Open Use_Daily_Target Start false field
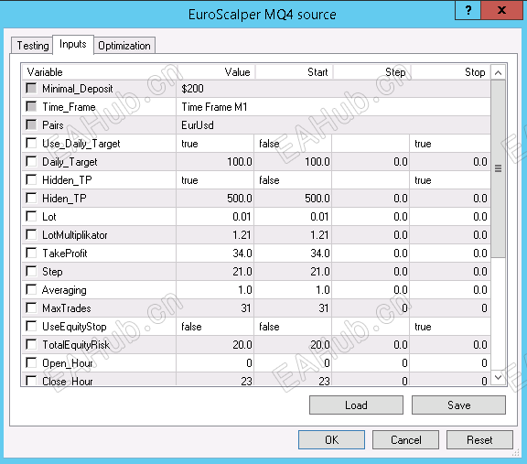Viewport: 527px width, 464px height. click(293, 144)
